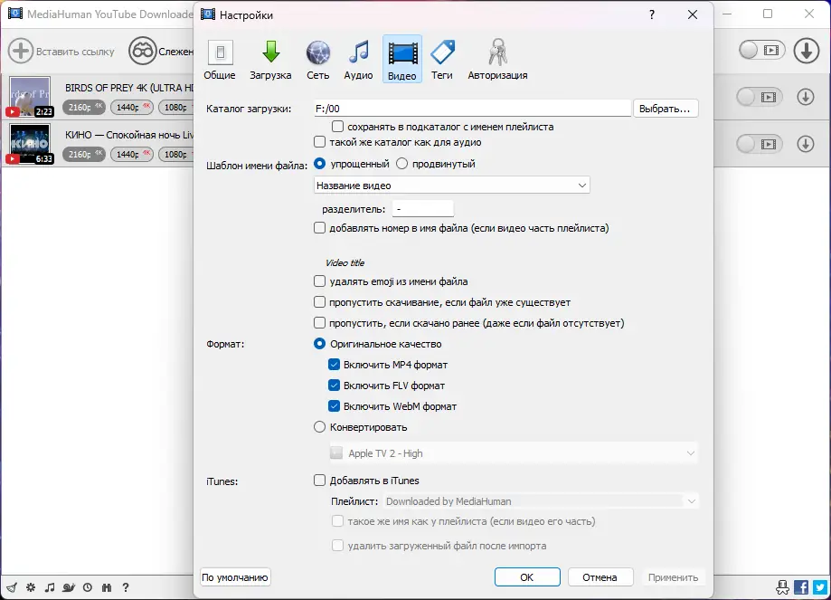
Task: Select the упрощенный template radio button
Action: click(319, 164)
